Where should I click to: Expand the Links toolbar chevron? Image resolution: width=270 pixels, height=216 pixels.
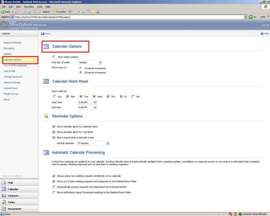[268, 16]
